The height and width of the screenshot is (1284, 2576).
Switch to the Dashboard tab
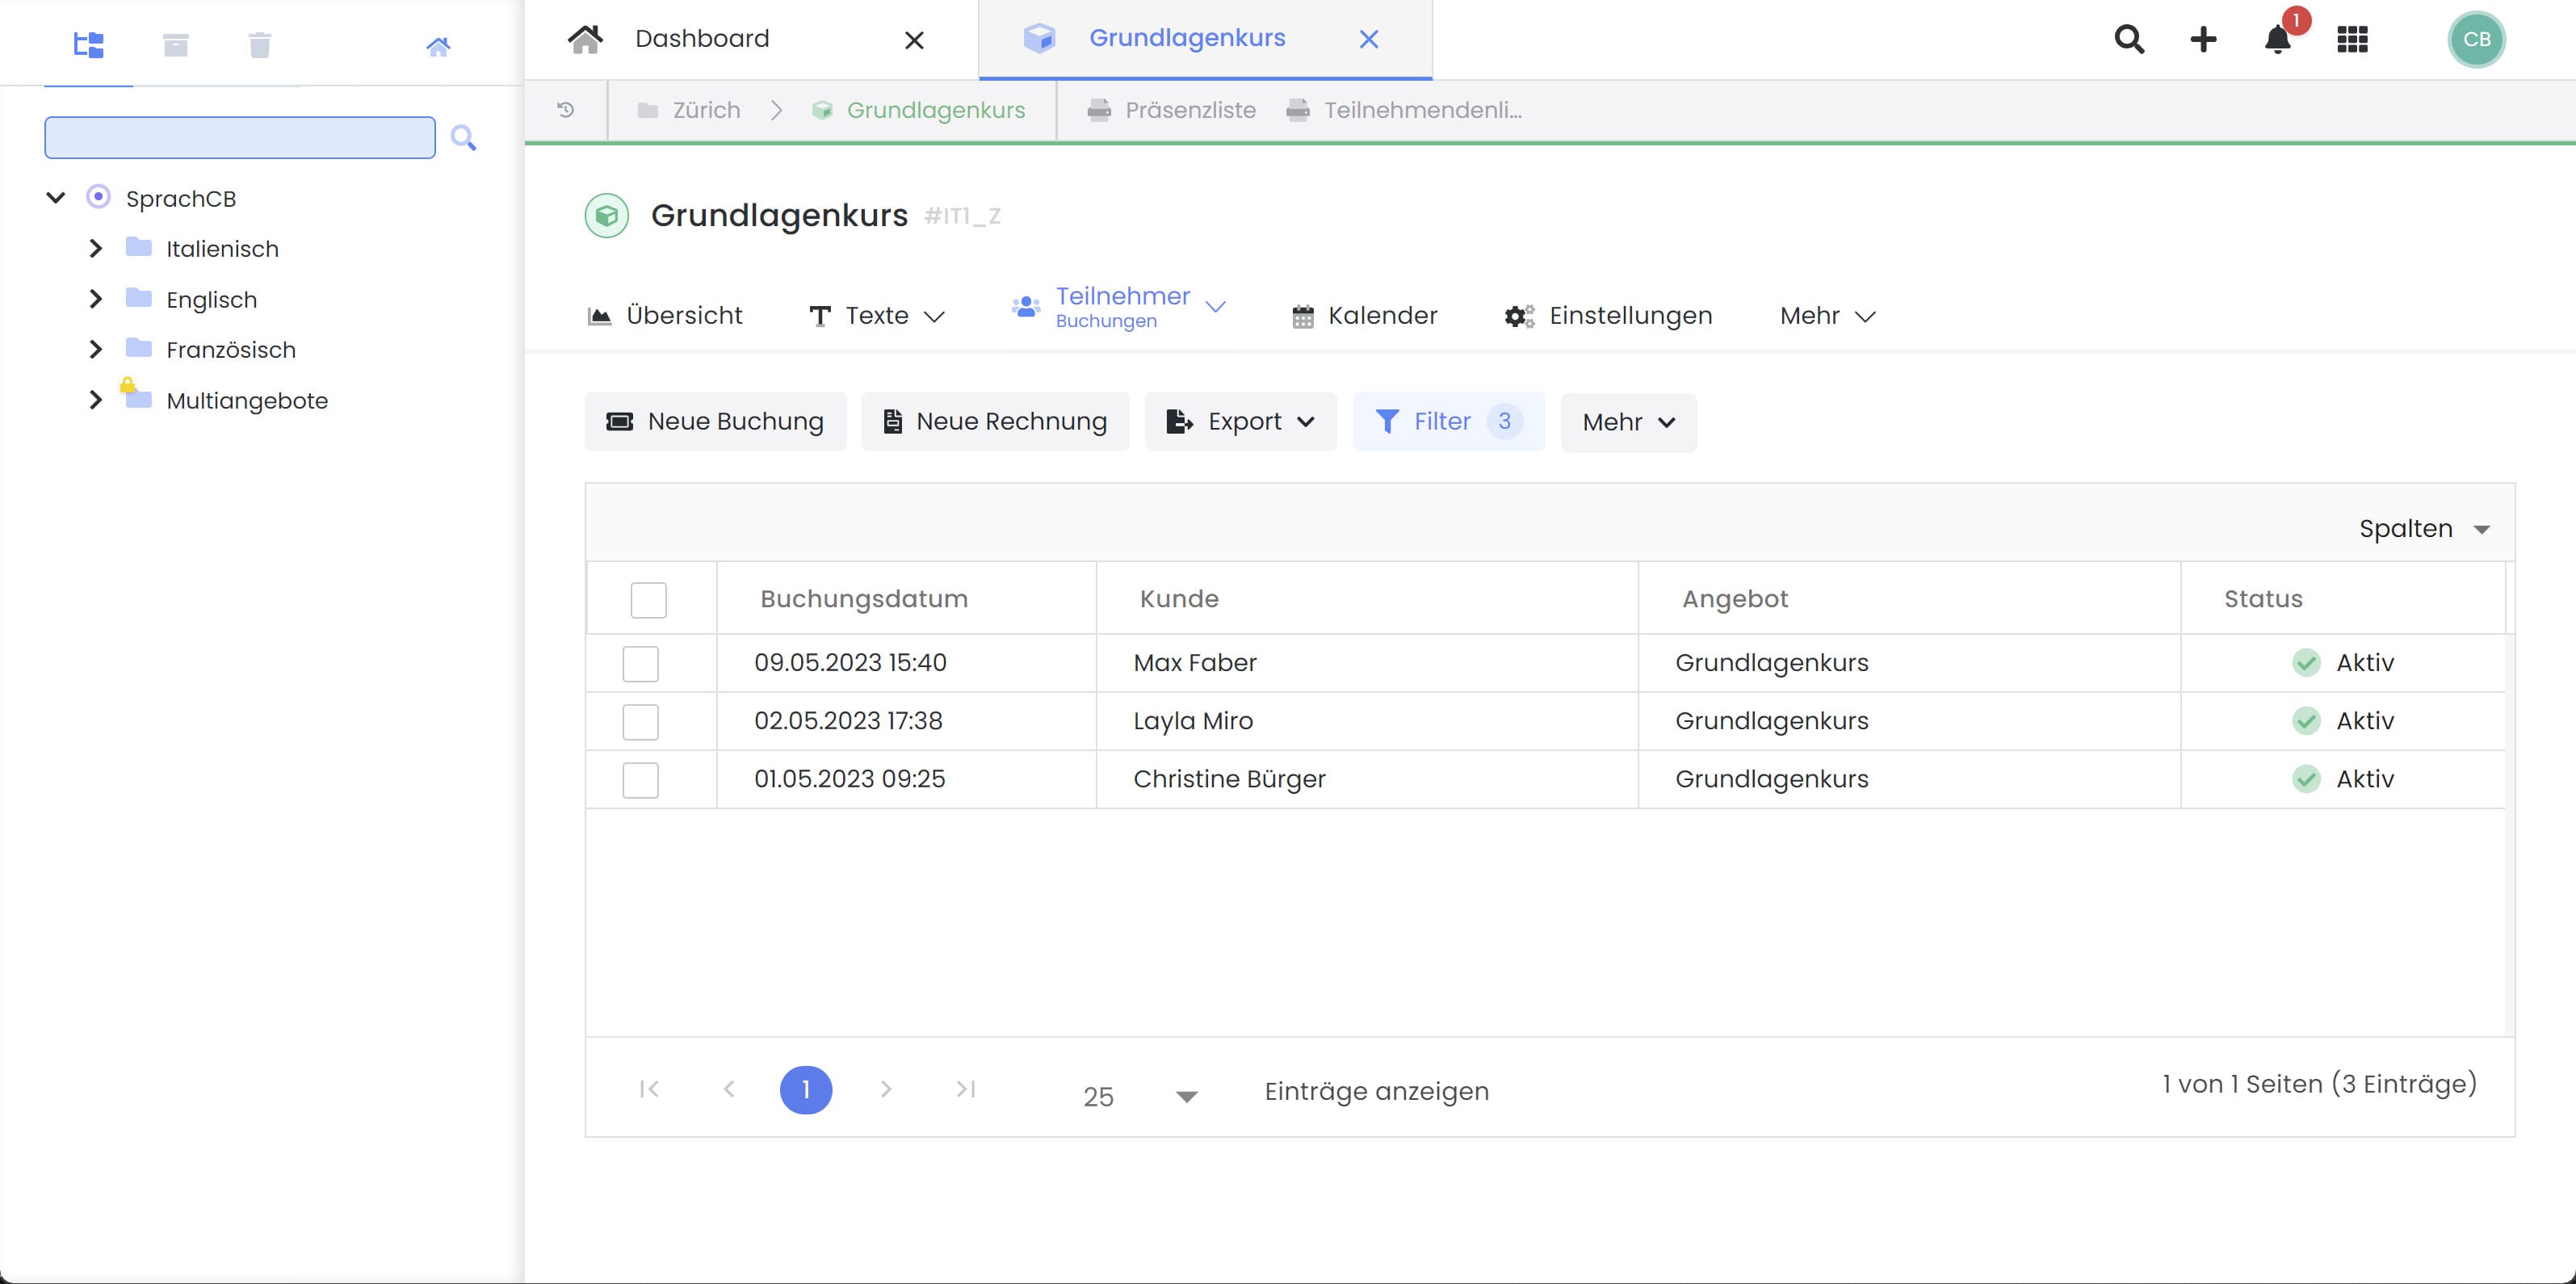click(702, 39)
